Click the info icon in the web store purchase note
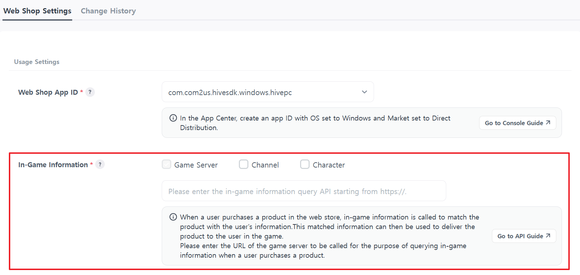Image resolution: width=580 pixels, height=275 pixels. [173, 217]
